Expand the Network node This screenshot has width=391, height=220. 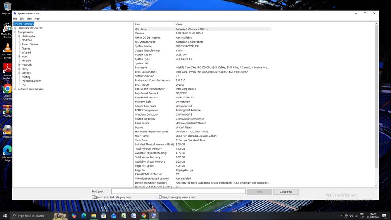(x=19, y=64)
